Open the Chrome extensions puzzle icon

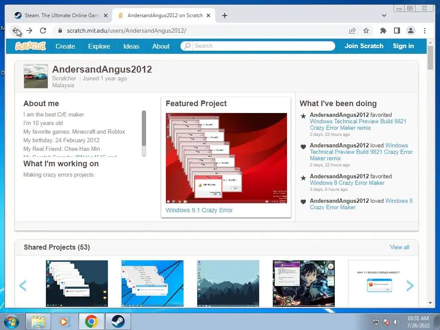[x=383, y=31]
